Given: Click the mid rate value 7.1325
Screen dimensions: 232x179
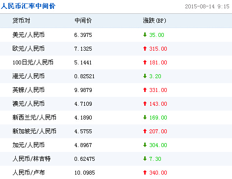Looking at the screenshot, I should 83,49.
